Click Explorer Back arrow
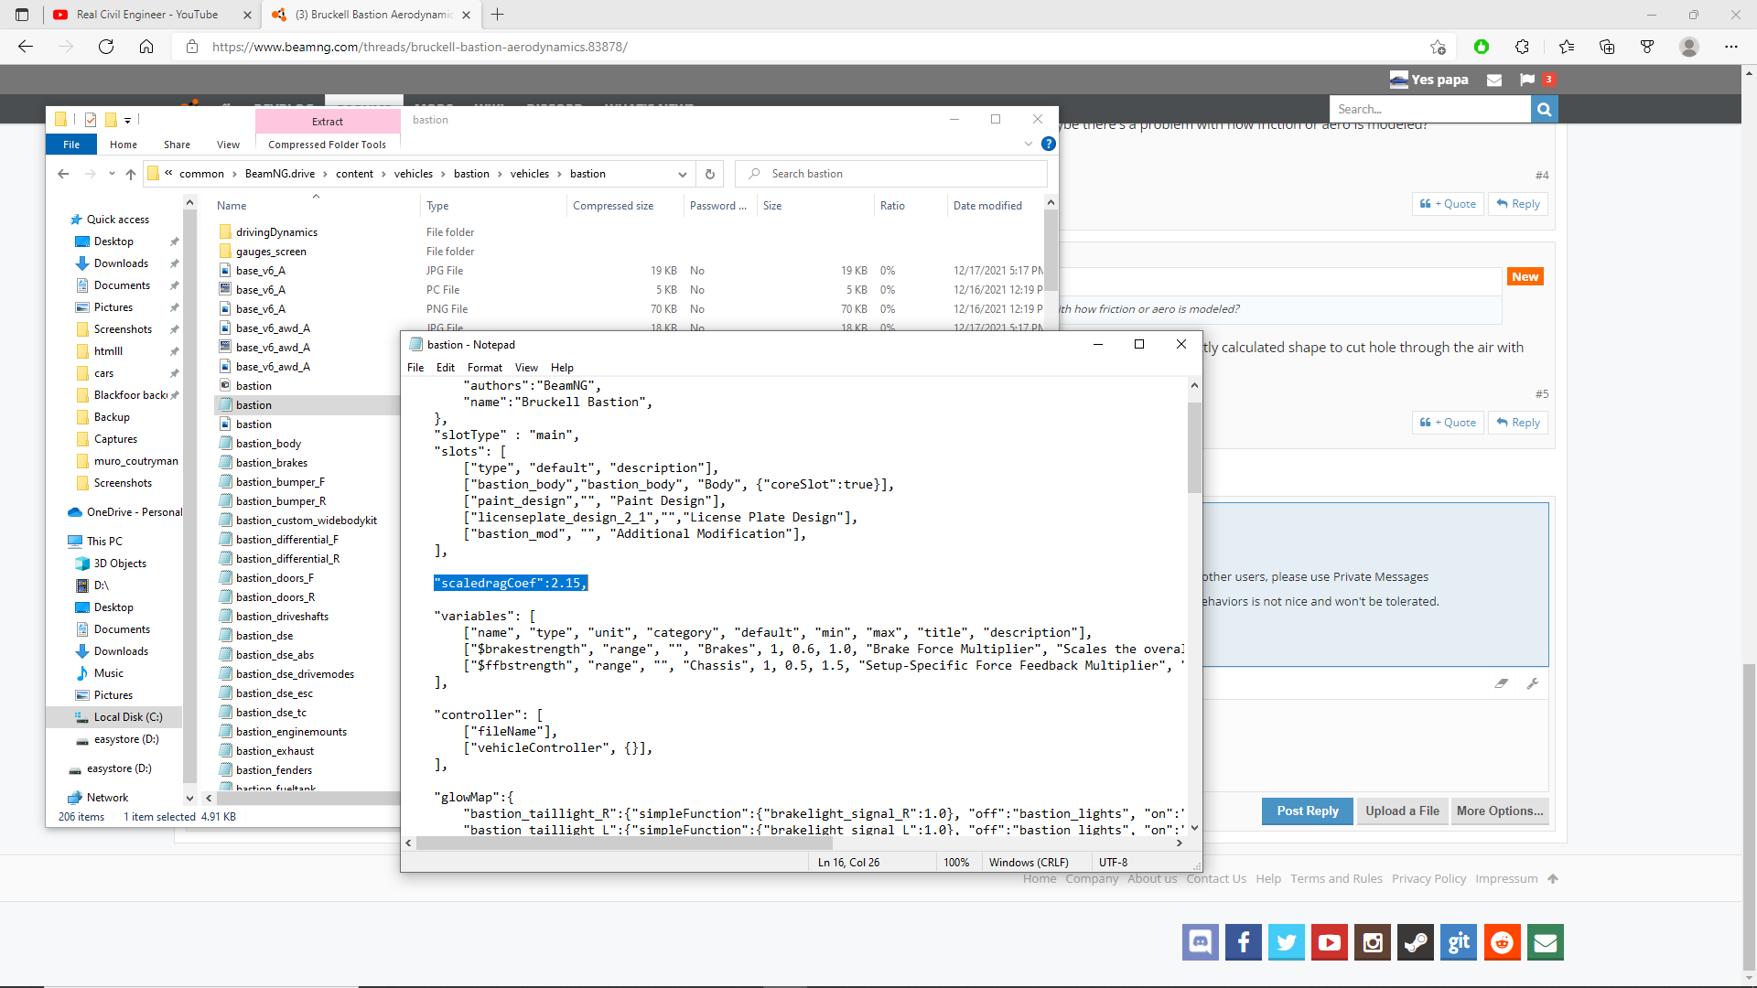 tap(63, 174)
